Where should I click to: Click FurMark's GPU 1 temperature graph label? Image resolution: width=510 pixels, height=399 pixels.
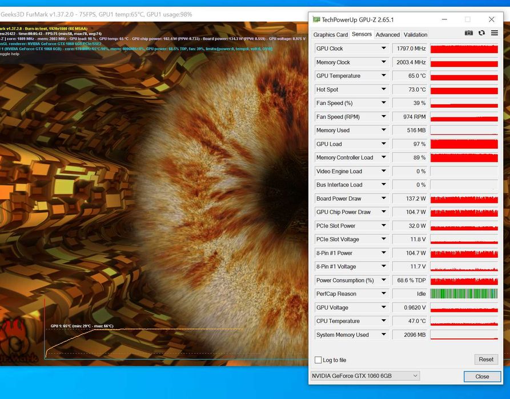click(82, 326)
